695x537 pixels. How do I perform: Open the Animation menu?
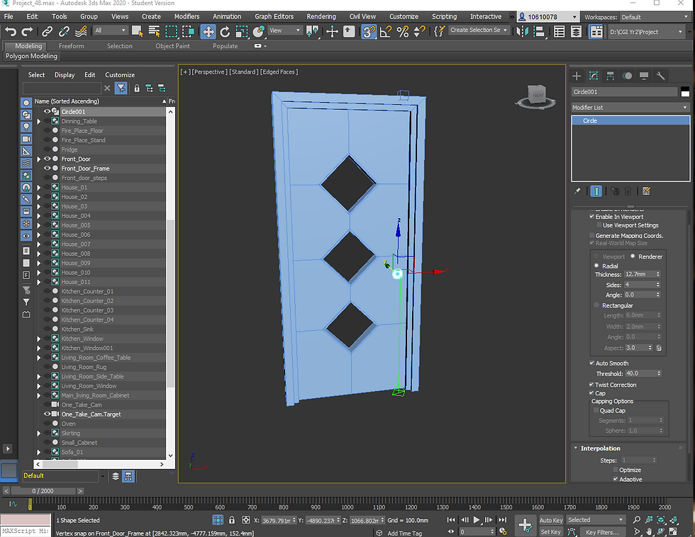tap(227, 16)
